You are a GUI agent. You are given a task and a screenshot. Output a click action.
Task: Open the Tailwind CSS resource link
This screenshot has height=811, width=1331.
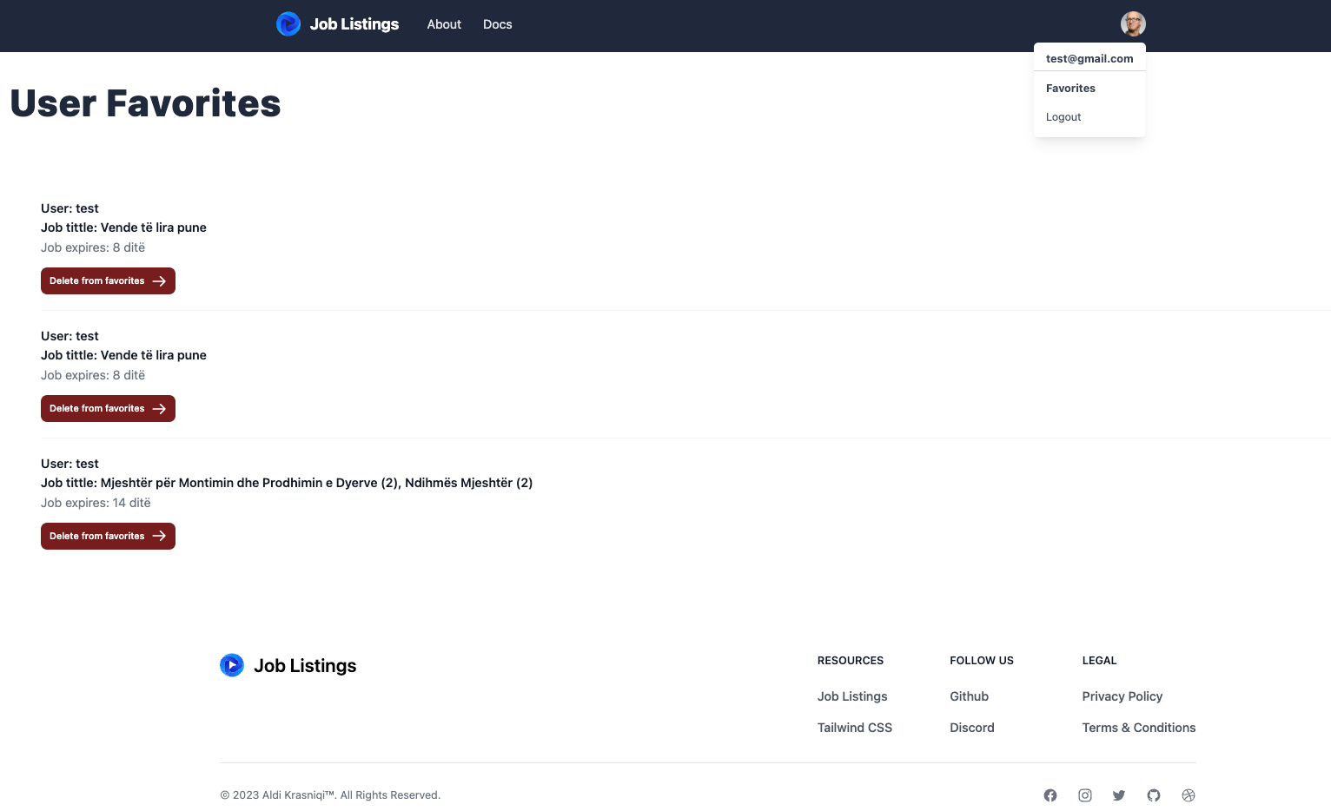(854, 728)
